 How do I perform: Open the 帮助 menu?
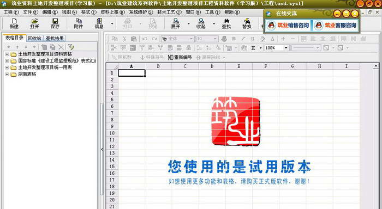click(232, 12)
